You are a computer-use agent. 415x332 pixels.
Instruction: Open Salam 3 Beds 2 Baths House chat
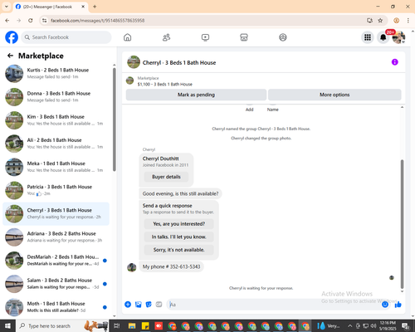[x=56, y=284]
